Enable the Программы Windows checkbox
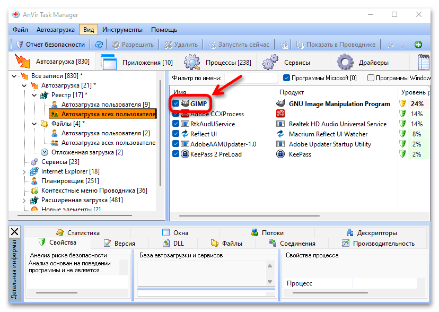This screenshot has height=312, width=439. pyautogui.click(x=371, y=78)
